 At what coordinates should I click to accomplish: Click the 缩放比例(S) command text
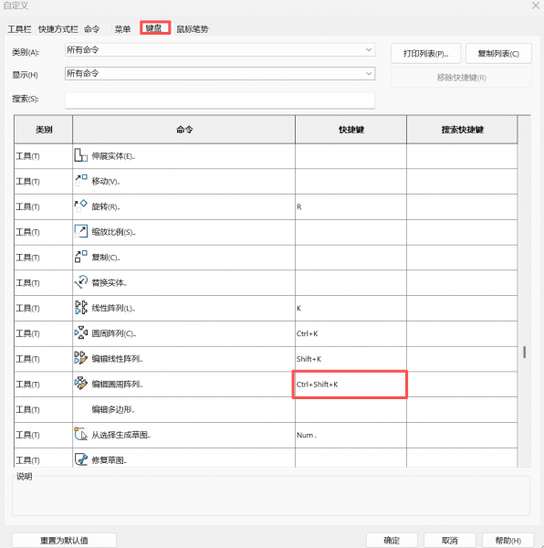tap(113, 232)
